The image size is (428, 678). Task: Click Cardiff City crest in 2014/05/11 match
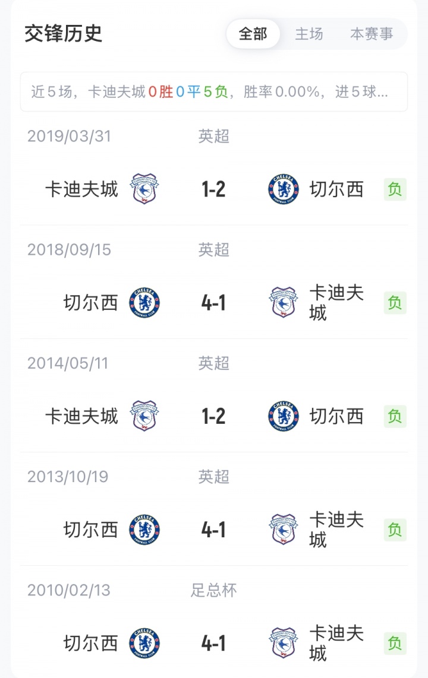144,416
